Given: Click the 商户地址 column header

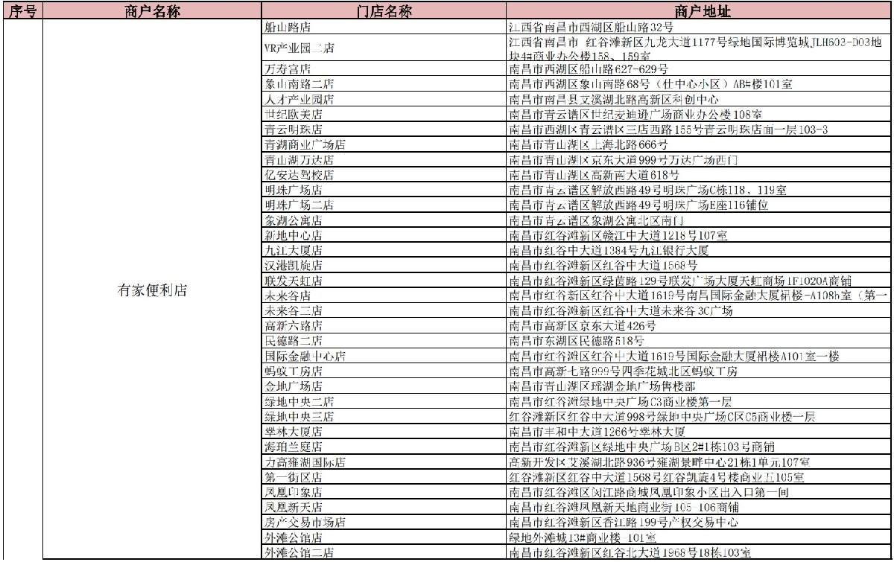Looking at the screenshot, I should click(698, 11).
